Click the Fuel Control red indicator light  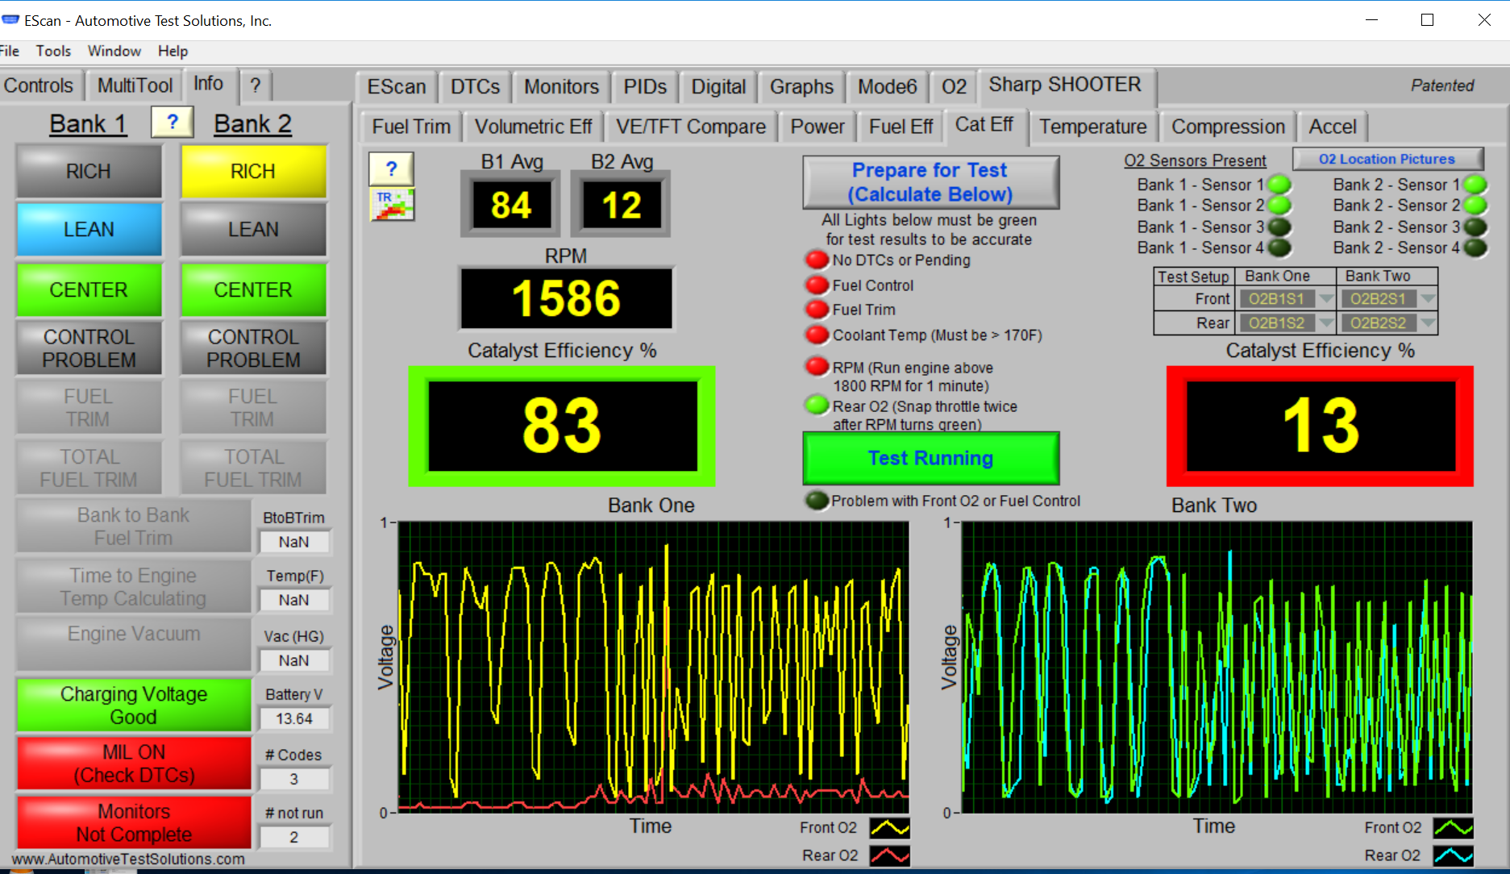[x=817, y=285]
